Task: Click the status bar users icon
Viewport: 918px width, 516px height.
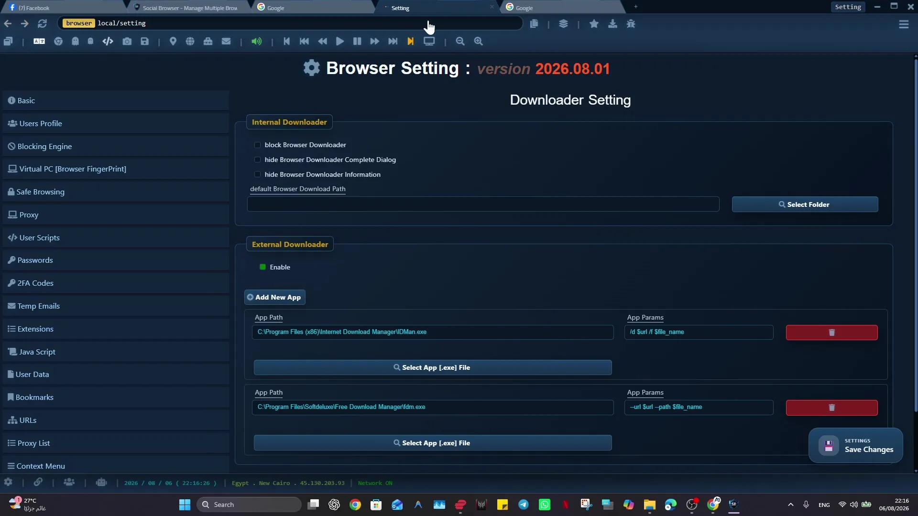Action: 69,483
